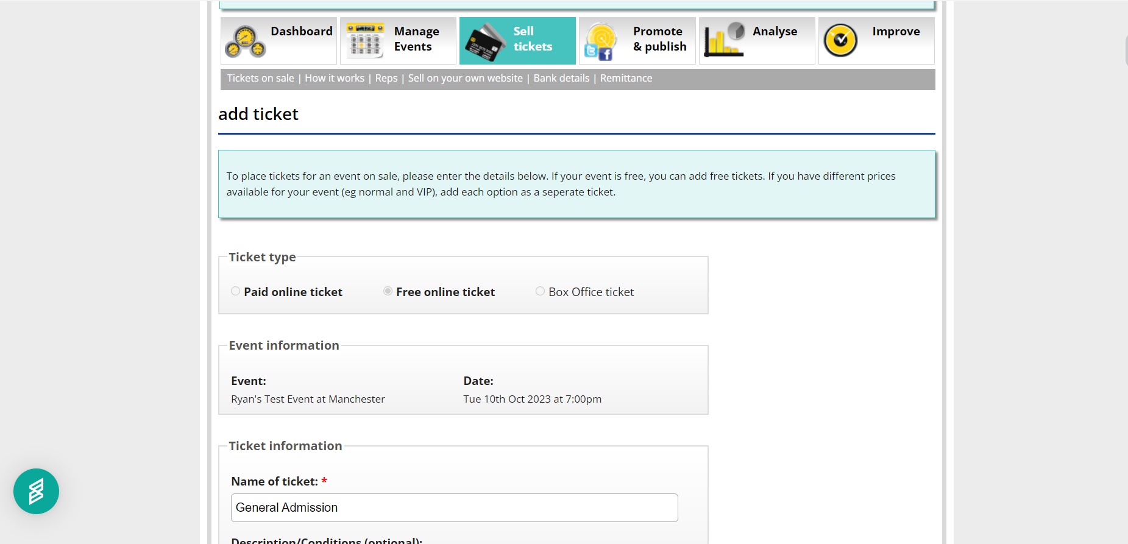The height and width of the screenshot is (544, 1128).
Task: Select the Paid online ticket option
Action: click(235, 291)
